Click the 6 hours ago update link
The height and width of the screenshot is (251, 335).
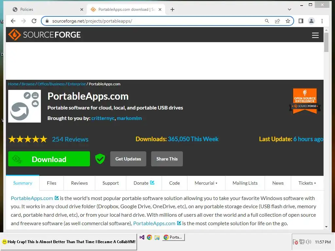[x=308, y=139]
